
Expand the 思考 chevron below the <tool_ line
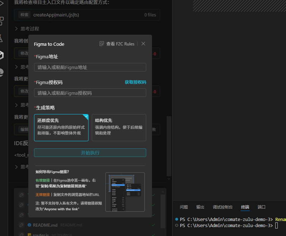coord(16,167)
